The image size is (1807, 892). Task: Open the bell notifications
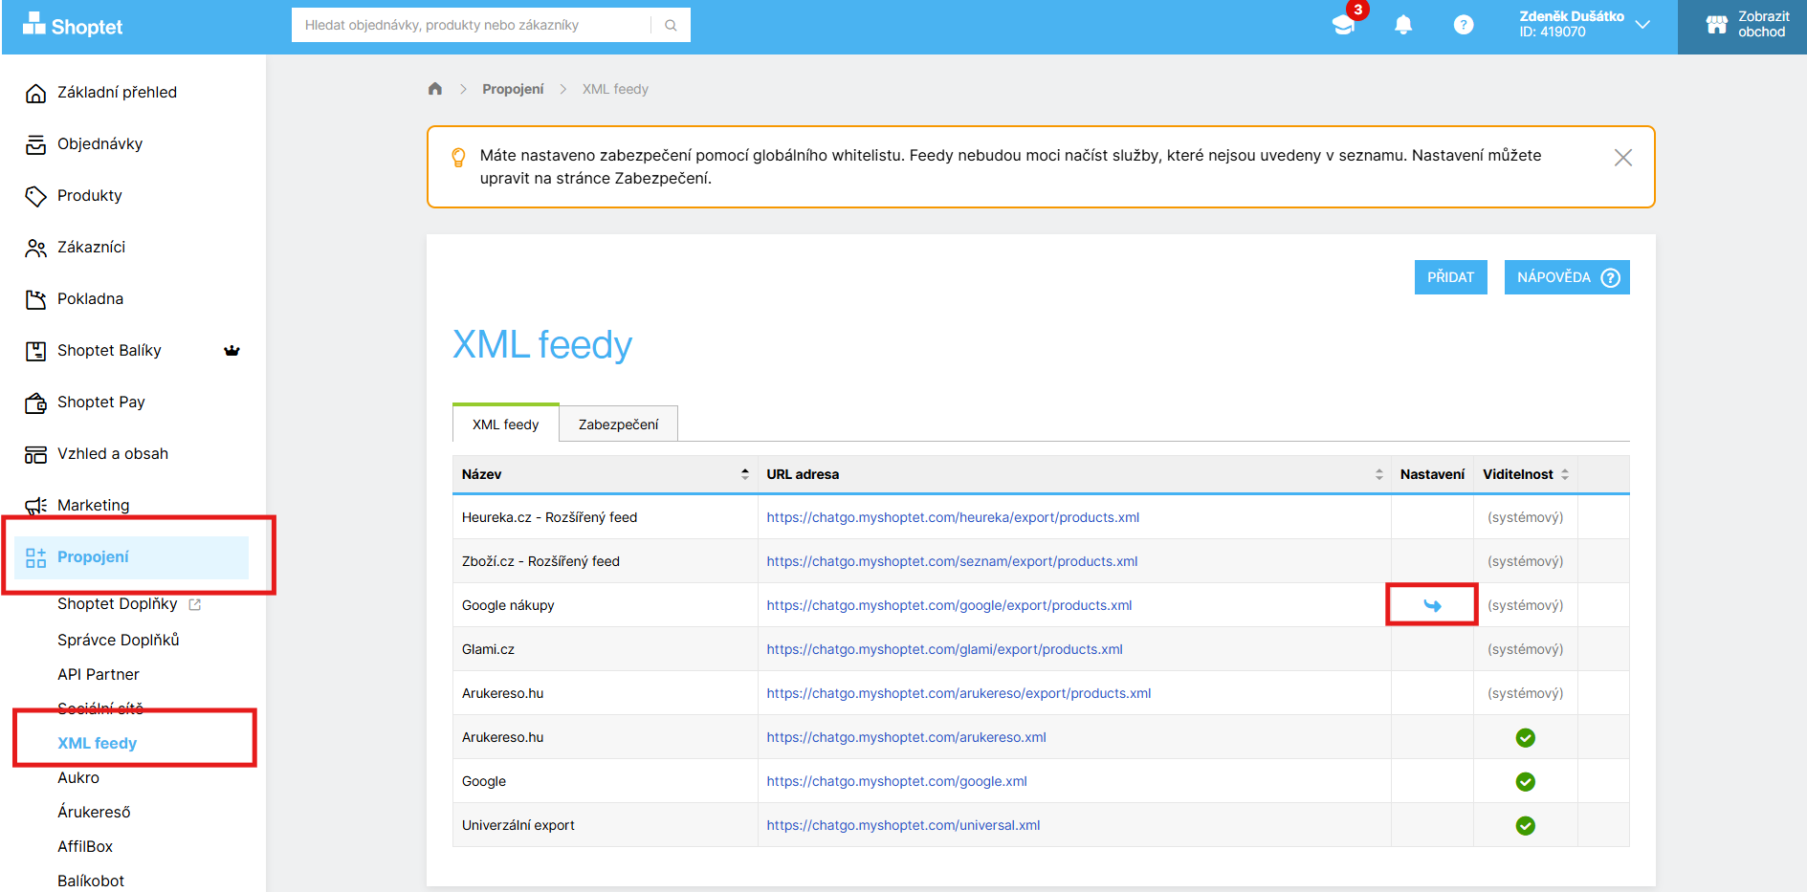pos(1403,25)
